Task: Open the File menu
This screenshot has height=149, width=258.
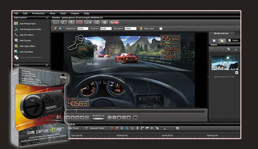Action: click(x=16, y=13)
